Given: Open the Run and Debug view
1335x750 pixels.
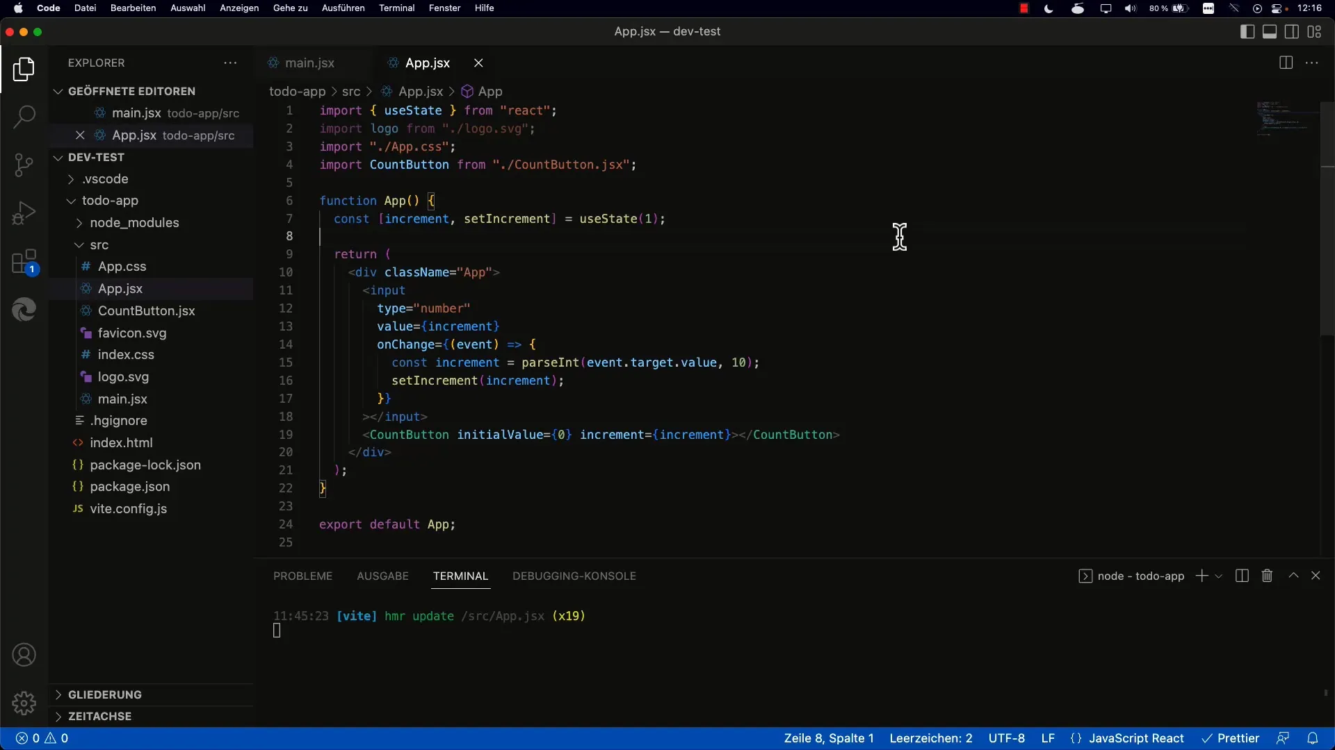Looking at the screenshot, I should click(x=24, y=213).
